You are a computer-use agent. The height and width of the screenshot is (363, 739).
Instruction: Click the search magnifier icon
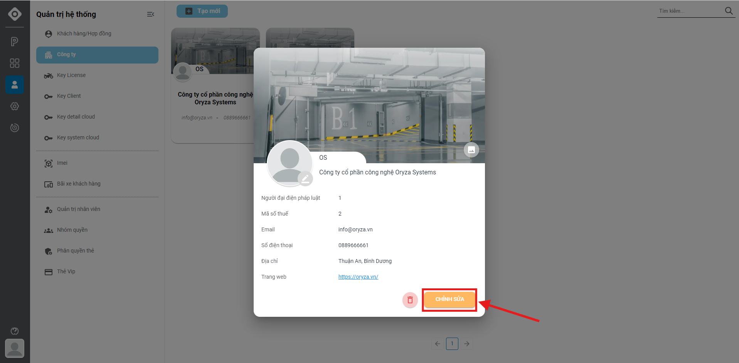[x=729, y=11]
